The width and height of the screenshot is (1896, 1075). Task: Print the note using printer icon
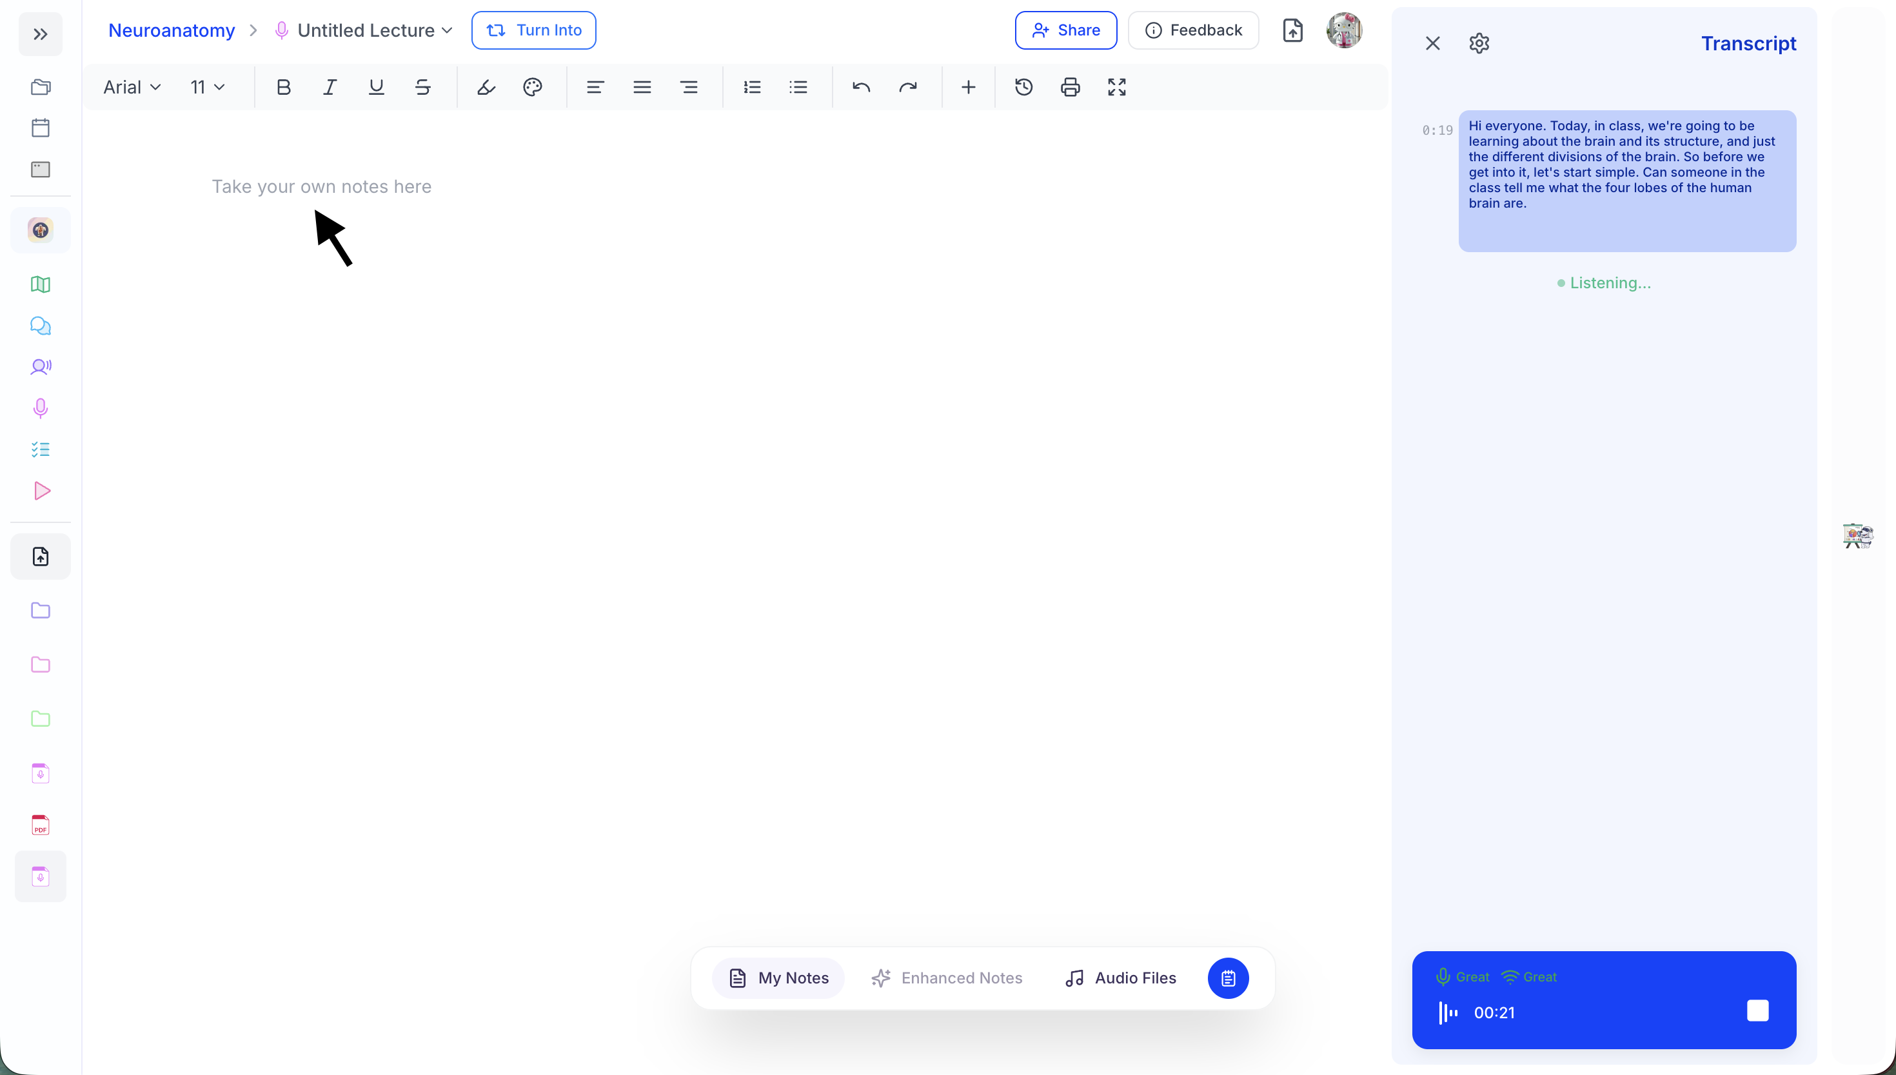pyautogui.click(x=1070, y=87)
